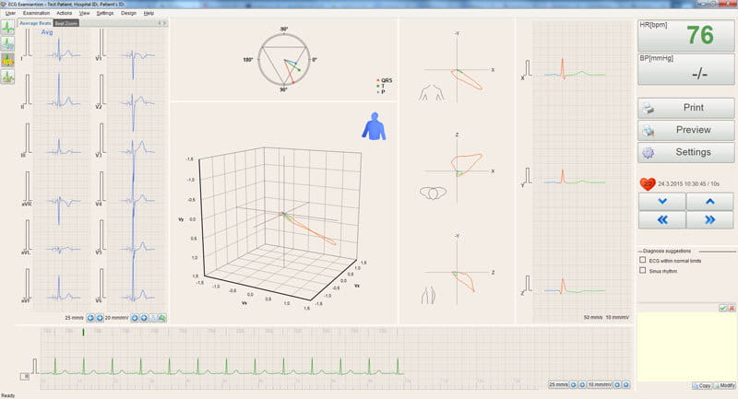Click the Print button
738x399 pixels.
tap(686, 108)
